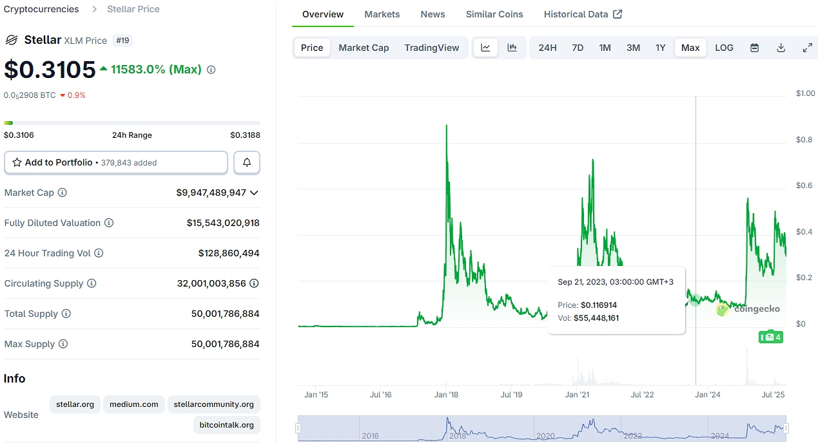818x445 pixels.
Task: Download chart data via the download icon
Action: [781, 48]
